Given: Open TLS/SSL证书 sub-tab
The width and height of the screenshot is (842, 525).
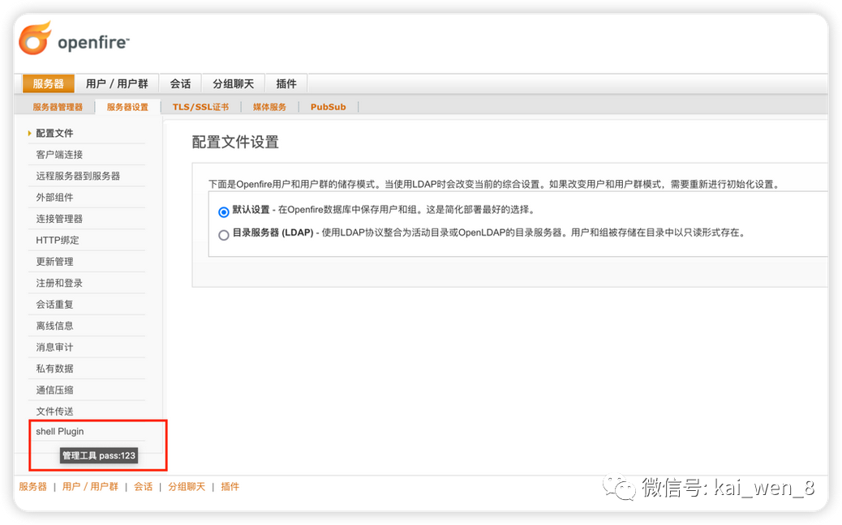Looking at the screenshot, I should coord(201,107).
